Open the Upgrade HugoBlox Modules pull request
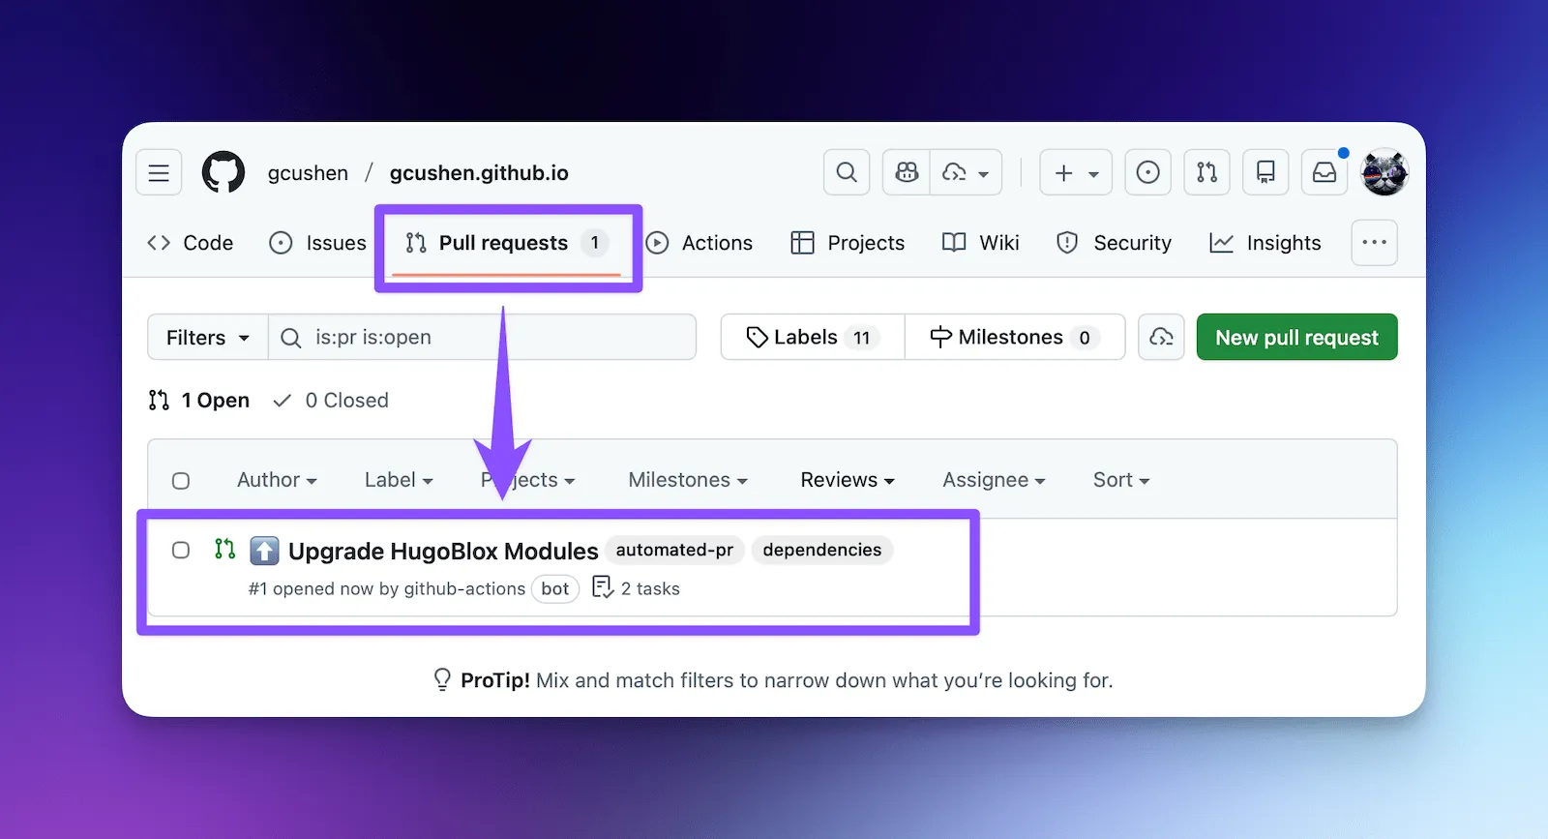This screenshot has height=839, width=1548. coord(443,552)
